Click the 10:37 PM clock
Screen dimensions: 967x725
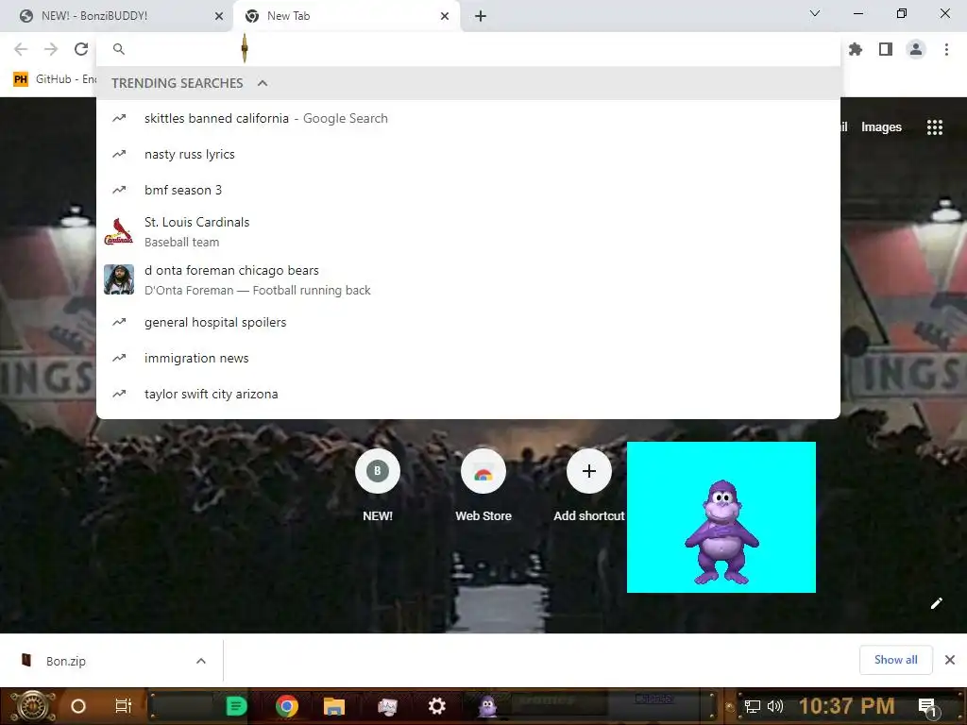[846, 706]
